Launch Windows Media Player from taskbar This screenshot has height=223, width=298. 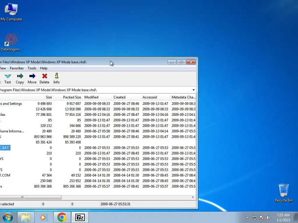[x=44, y=217]
